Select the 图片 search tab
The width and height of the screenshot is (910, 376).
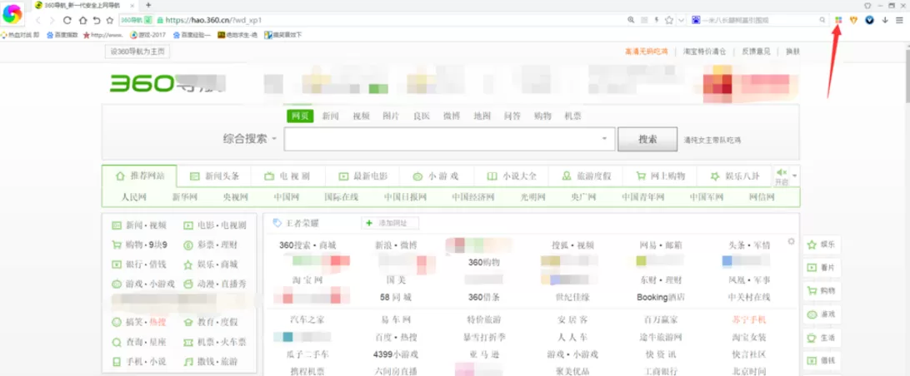tap(391, 116)
